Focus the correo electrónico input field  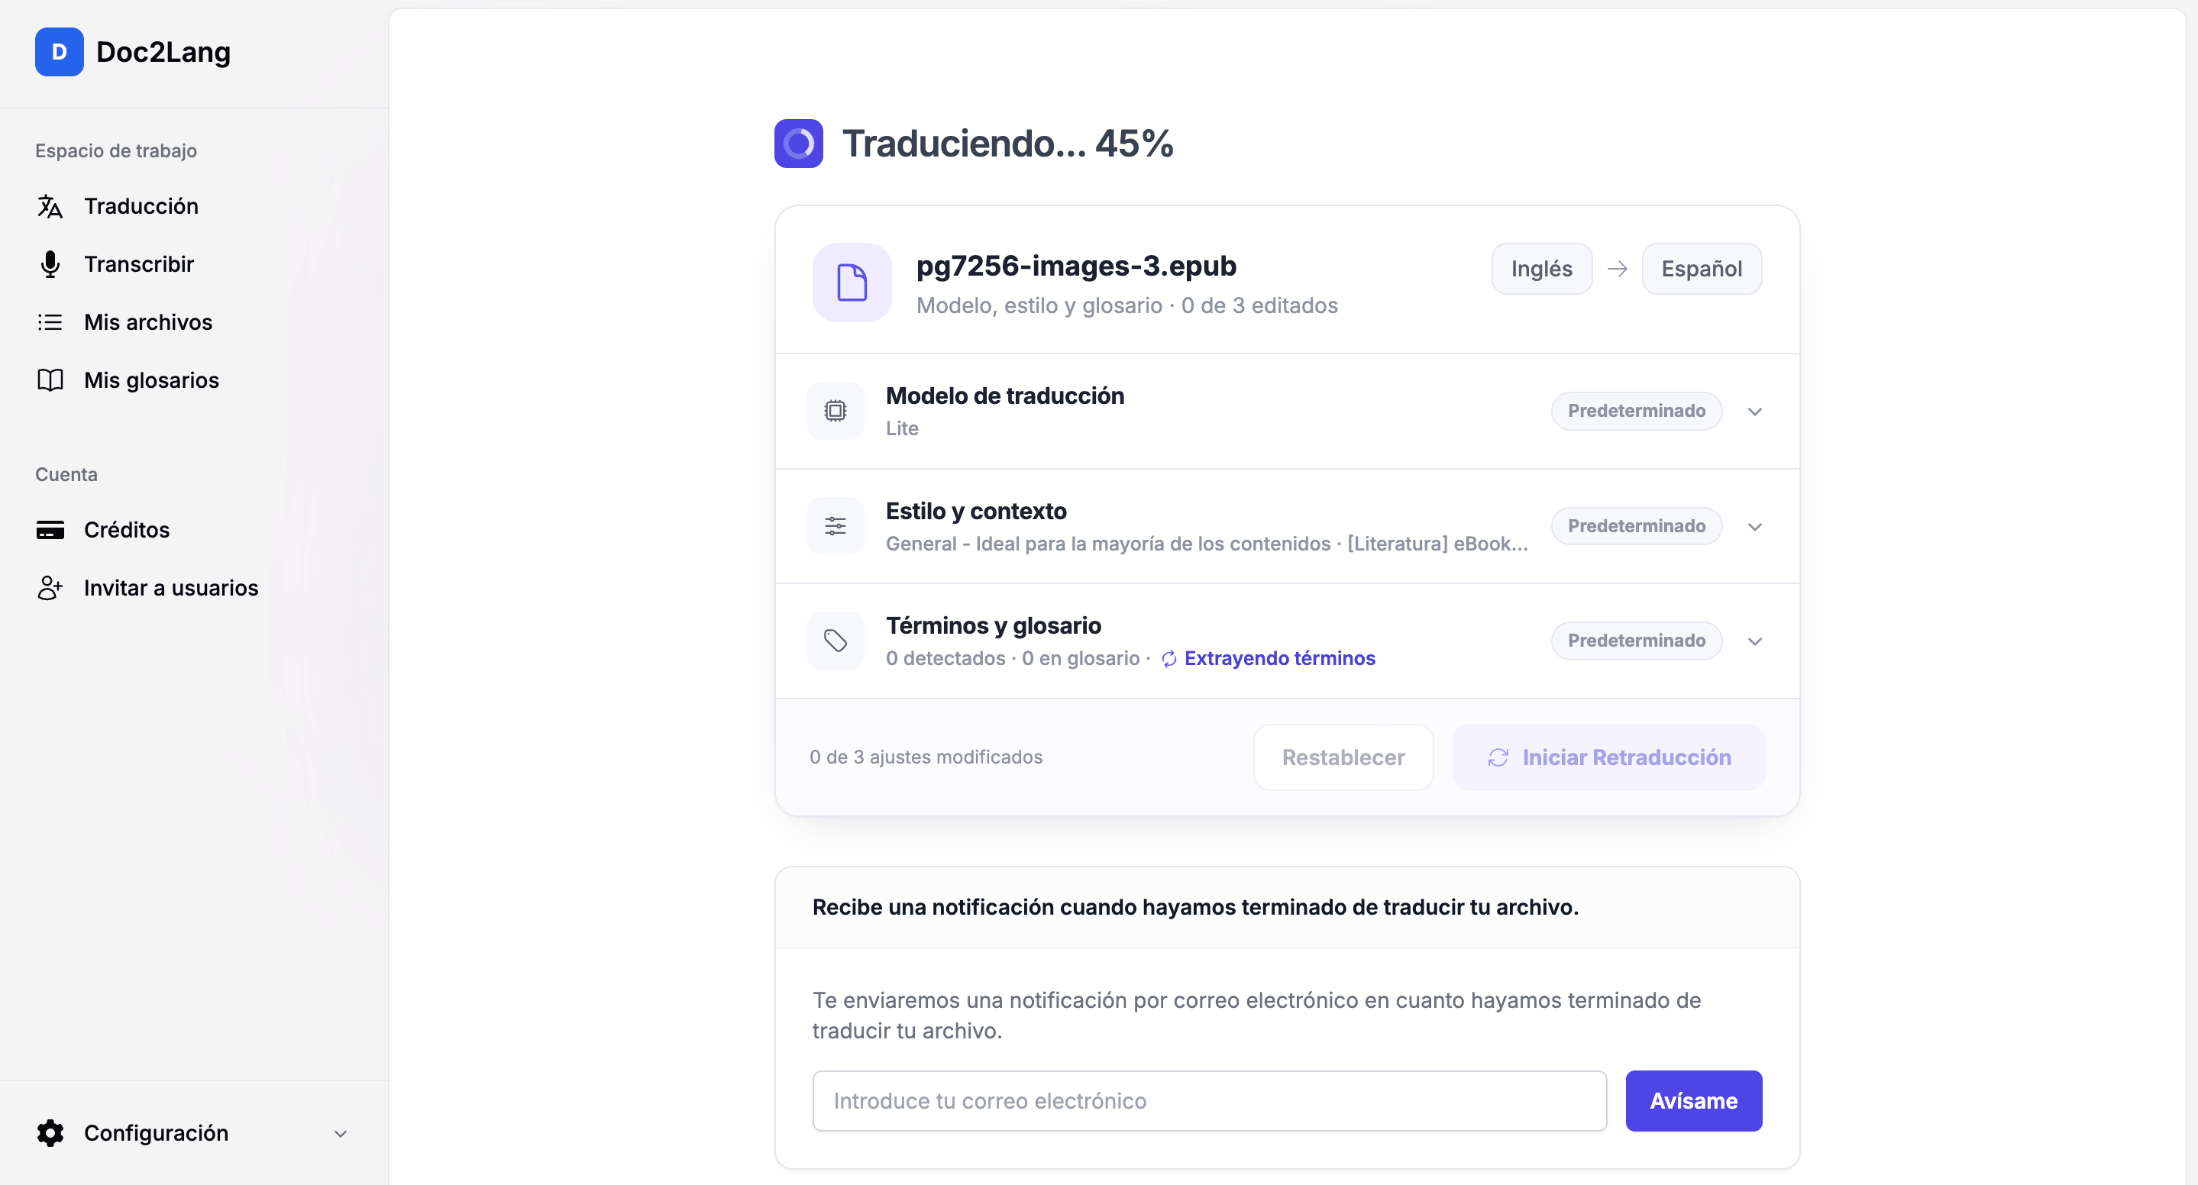(x=1209, y=1101)
